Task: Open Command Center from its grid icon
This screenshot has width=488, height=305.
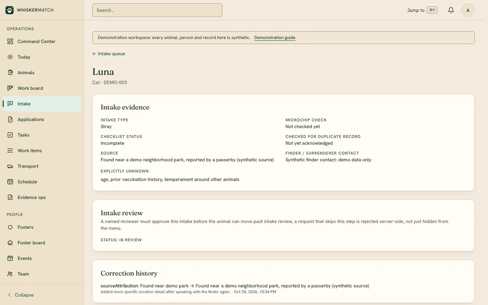Action: [10, 41]
